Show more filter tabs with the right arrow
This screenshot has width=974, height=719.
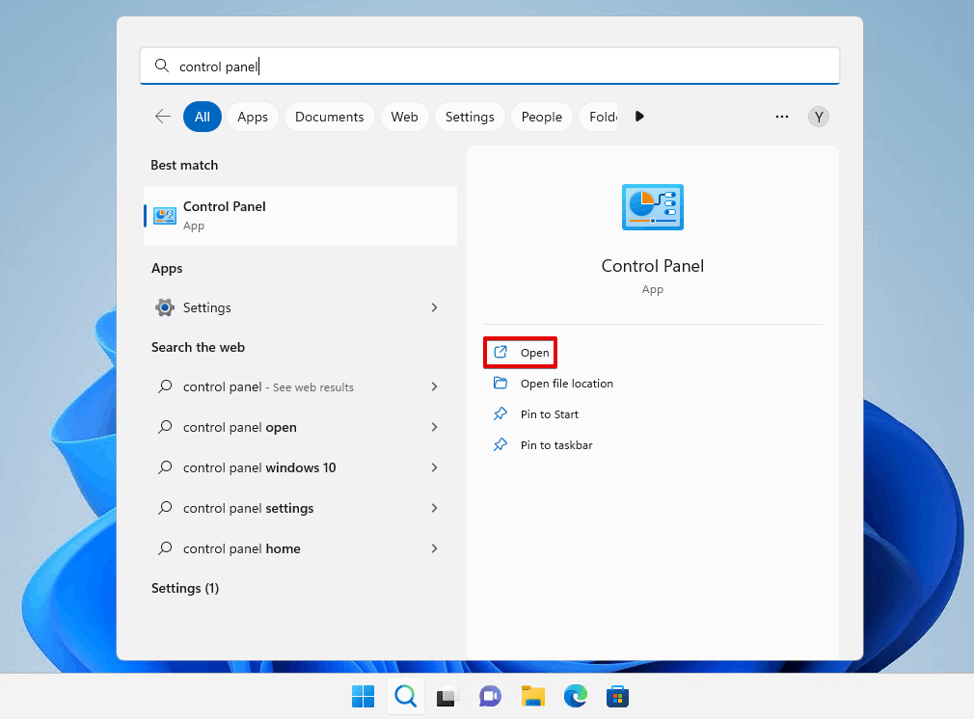[x=639, y=116]
